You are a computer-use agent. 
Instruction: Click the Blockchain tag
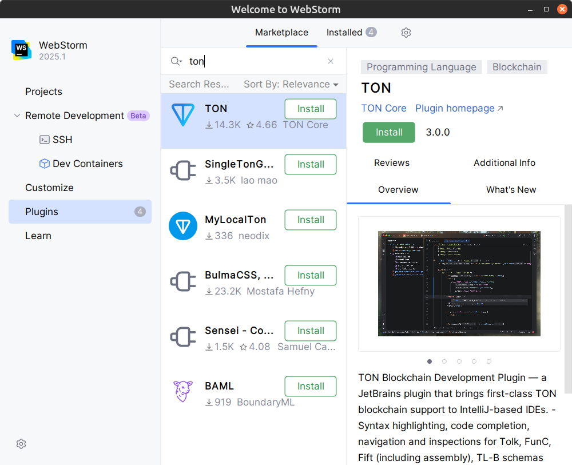[x=517, y=67]
